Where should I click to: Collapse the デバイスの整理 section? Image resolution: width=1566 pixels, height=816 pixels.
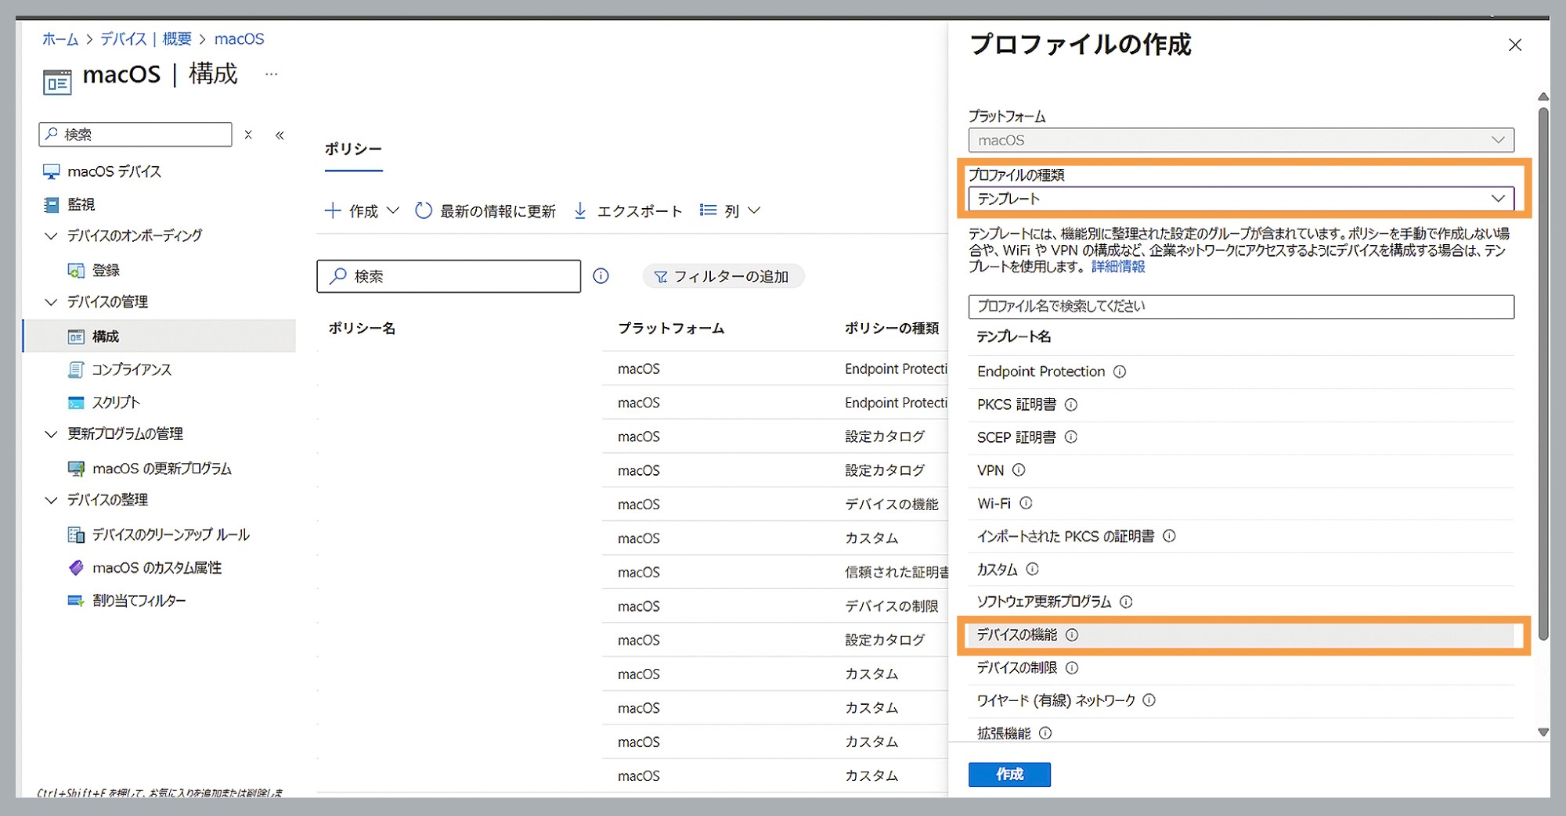click(x=52, y=500)
